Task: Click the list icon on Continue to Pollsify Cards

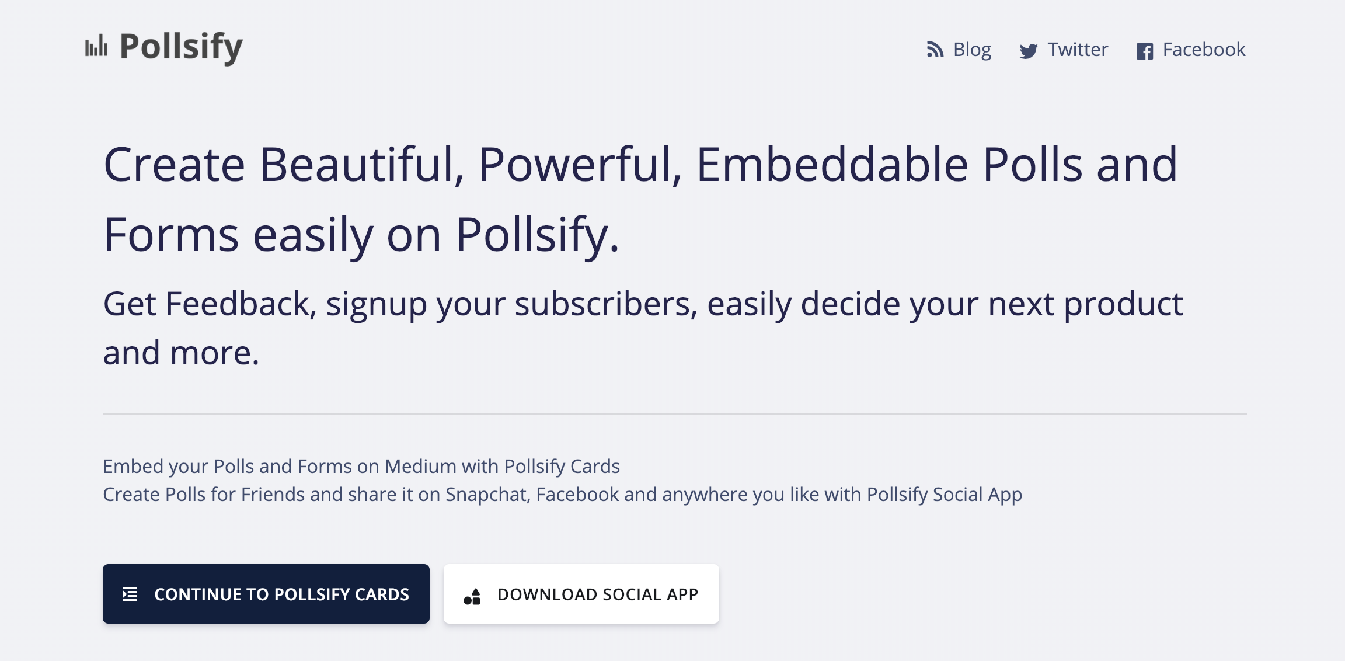Action: (x=130, y=594)
